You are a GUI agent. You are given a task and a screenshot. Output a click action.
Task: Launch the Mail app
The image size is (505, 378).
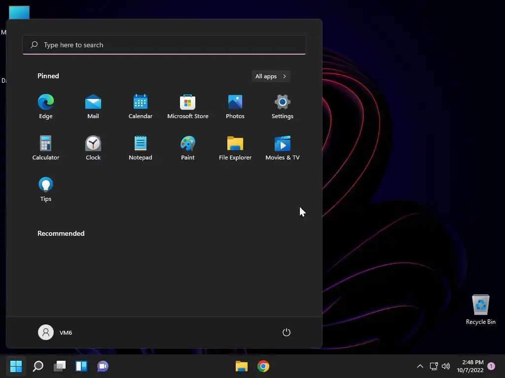[x=93, y=107]
